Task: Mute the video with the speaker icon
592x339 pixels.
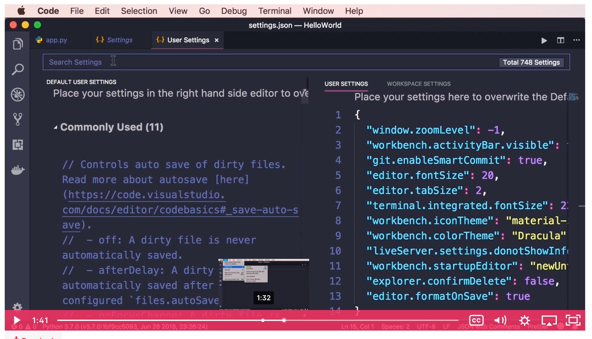Action: pyautogui.click(x=500, y=320)
